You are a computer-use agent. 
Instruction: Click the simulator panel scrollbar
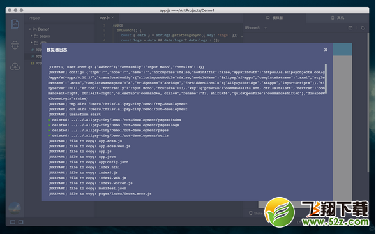coord(368,102)
